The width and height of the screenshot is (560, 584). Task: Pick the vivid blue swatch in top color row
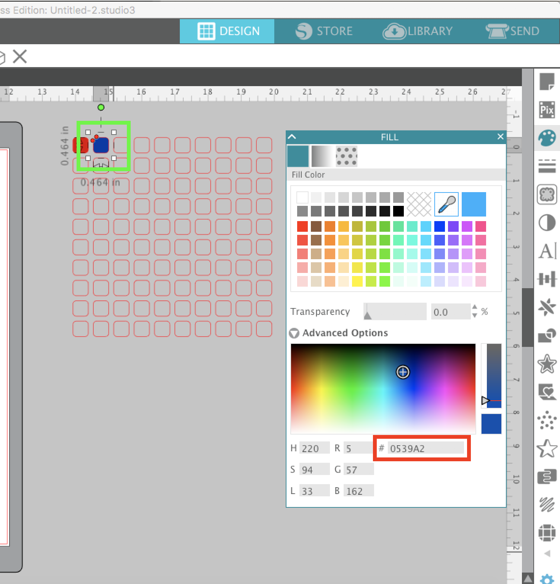click(440, 226)
